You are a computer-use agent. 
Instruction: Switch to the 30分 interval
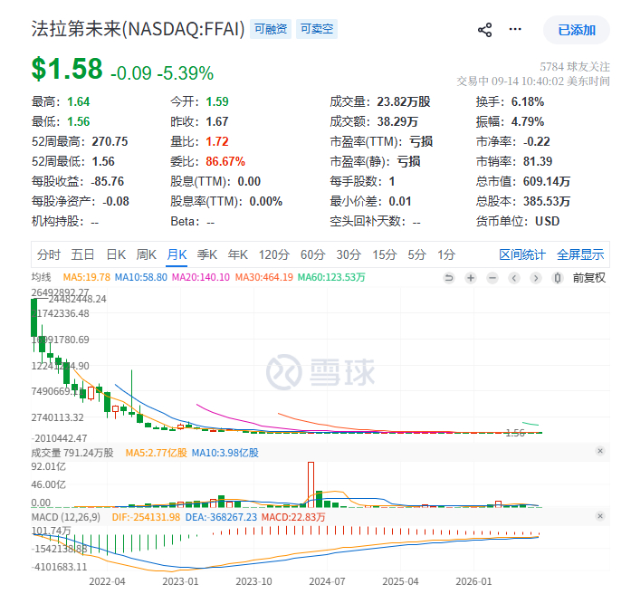point(349,254)
